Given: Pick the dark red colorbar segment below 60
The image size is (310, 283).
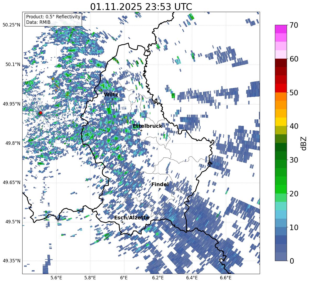Looking at the screenshot, I should 281,63.
